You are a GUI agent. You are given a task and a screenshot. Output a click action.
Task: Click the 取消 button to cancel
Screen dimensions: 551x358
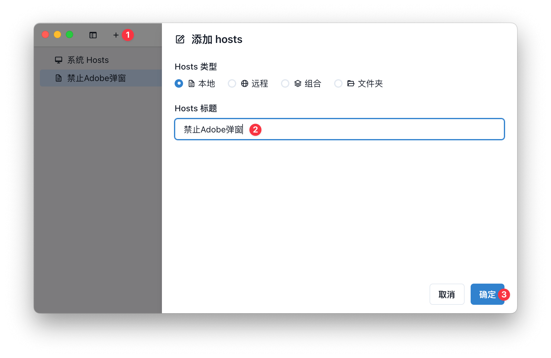click(x=447, y=294)
